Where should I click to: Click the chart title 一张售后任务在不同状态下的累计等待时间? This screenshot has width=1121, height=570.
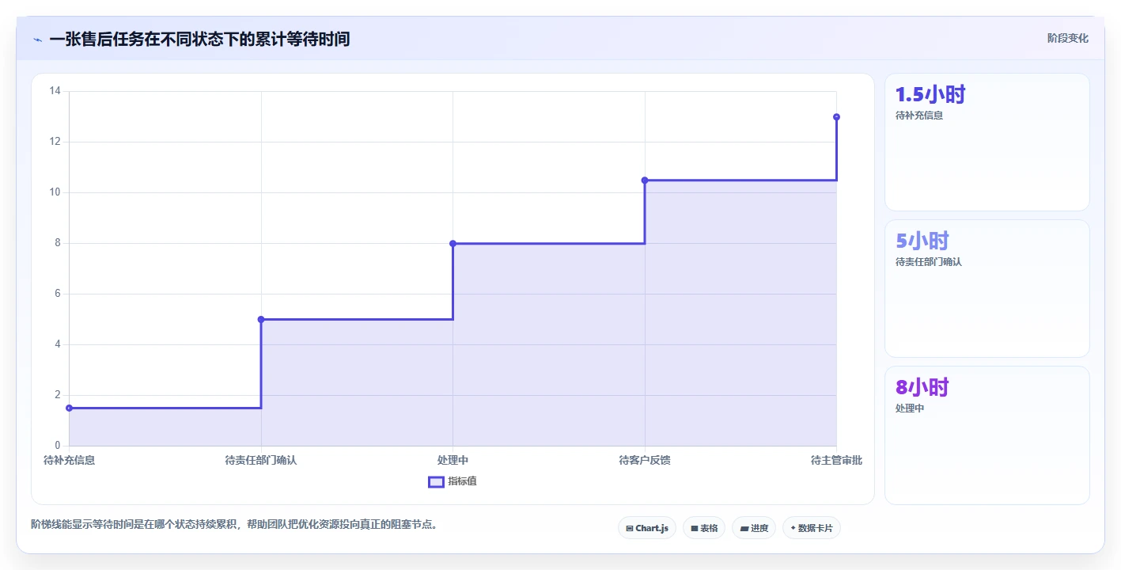[199, 39]
